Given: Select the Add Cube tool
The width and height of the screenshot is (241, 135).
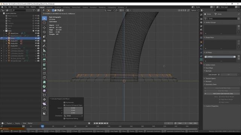Looking at the screenshot, I should pyautogui.click(x=44, y=55).
